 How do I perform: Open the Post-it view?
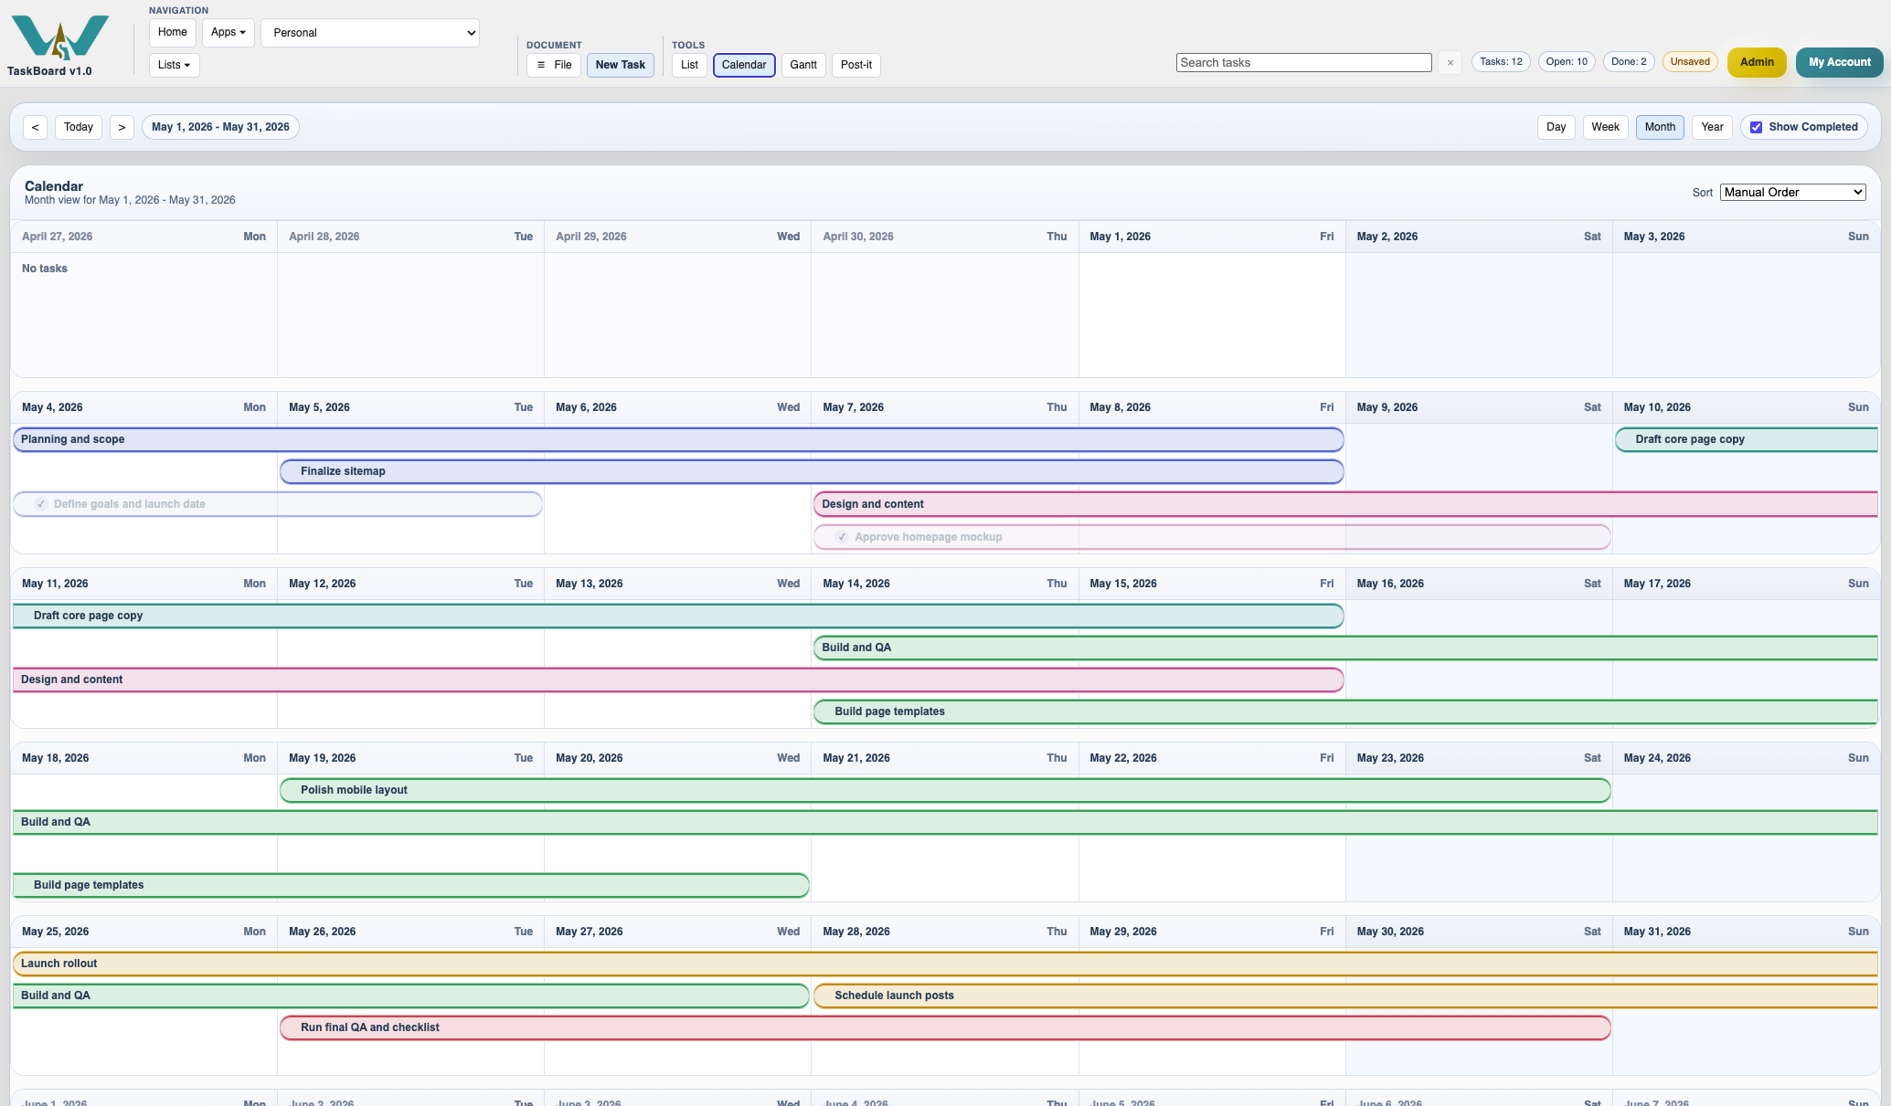[856, 65]
